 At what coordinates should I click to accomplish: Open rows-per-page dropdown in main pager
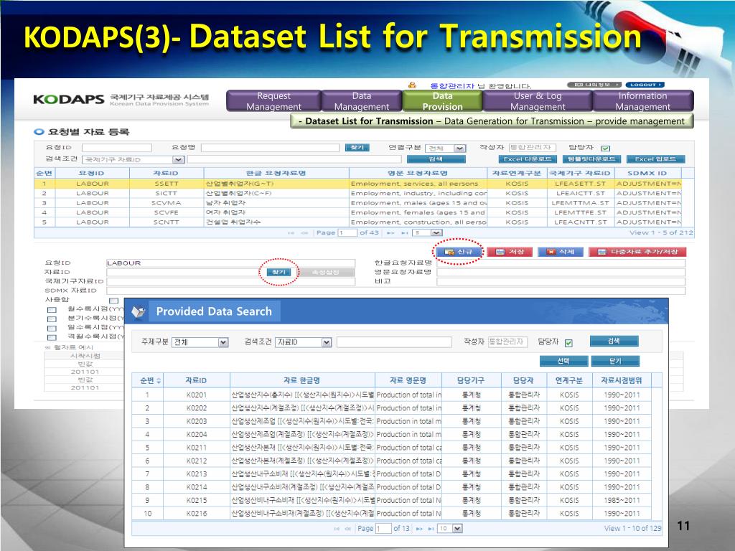427,233
